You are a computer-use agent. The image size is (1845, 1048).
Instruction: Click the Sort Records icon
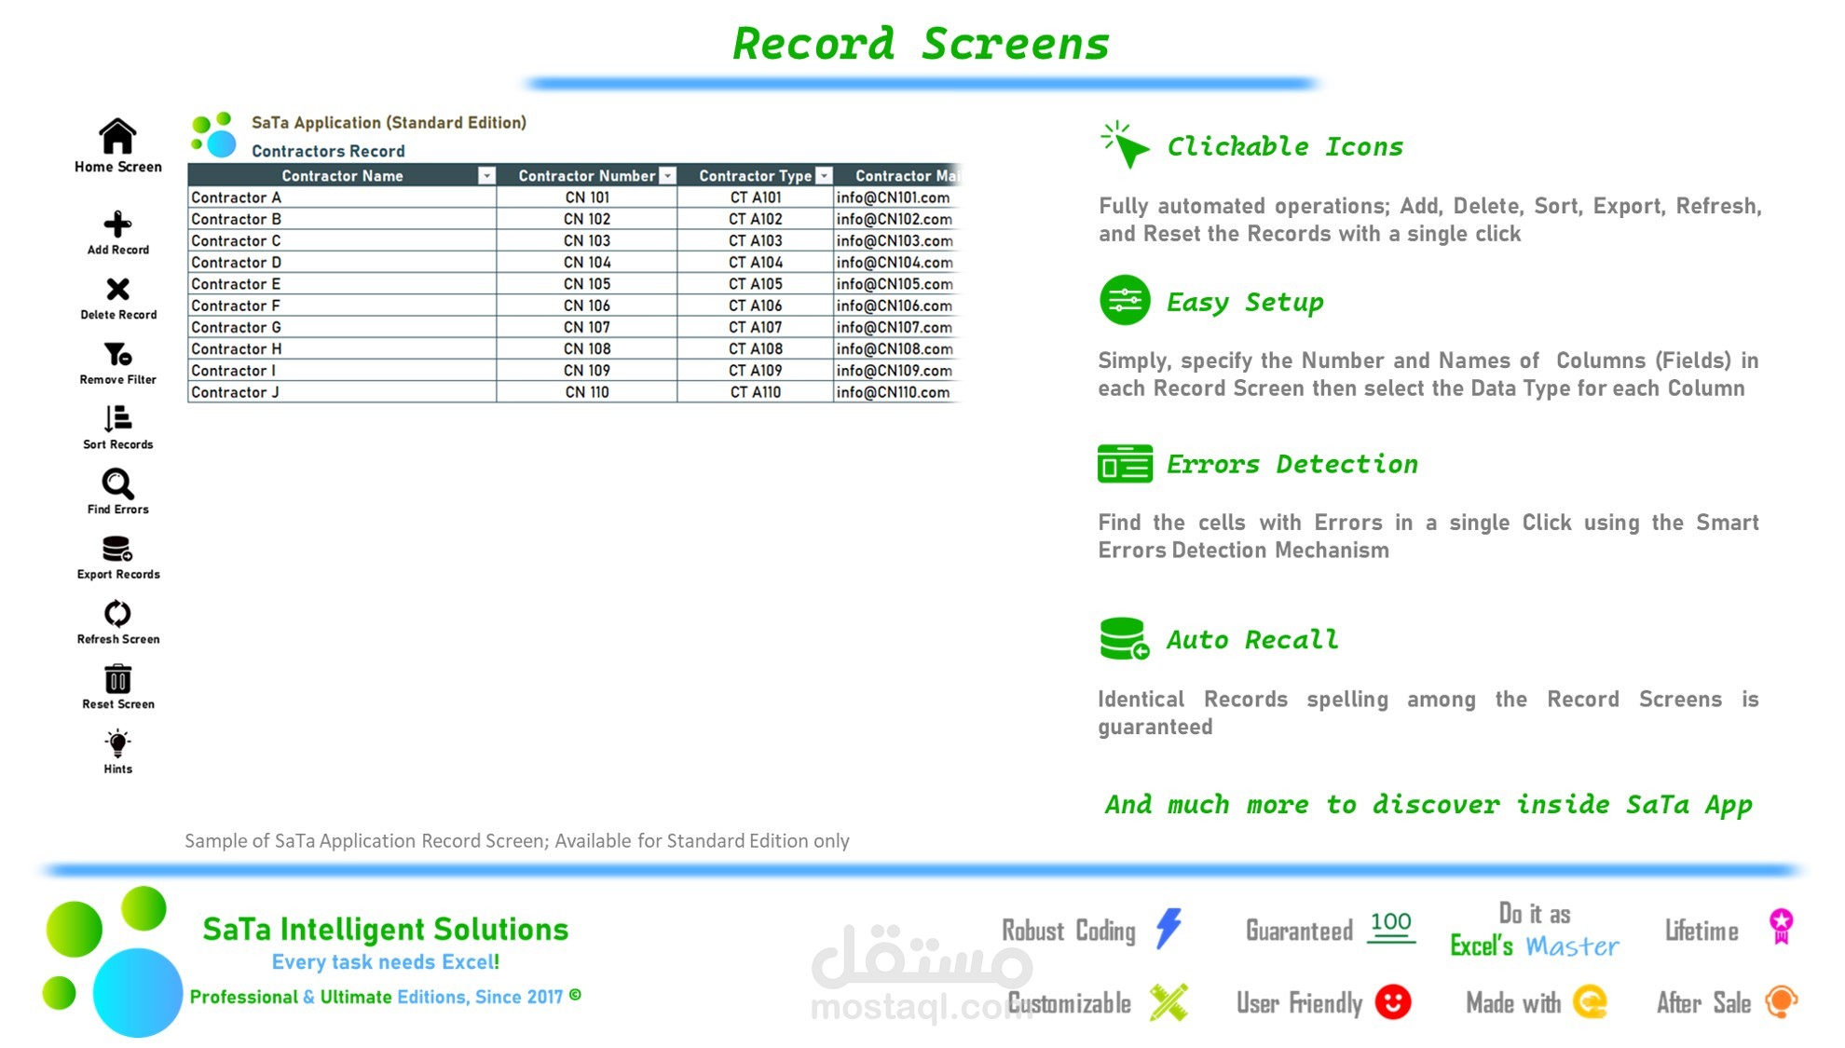(117, 418)
